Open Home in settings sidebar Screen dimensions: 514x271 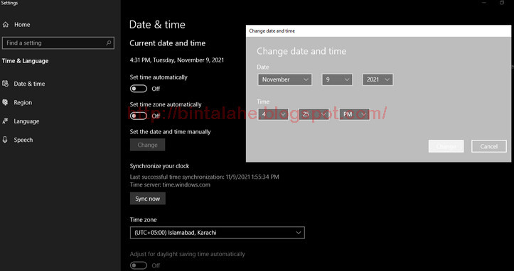(x=22, y=25)
